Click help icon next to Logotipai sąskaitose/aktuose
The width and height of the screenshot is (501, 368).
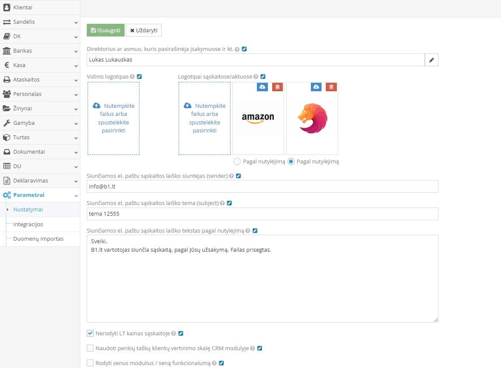coord(256,77)
